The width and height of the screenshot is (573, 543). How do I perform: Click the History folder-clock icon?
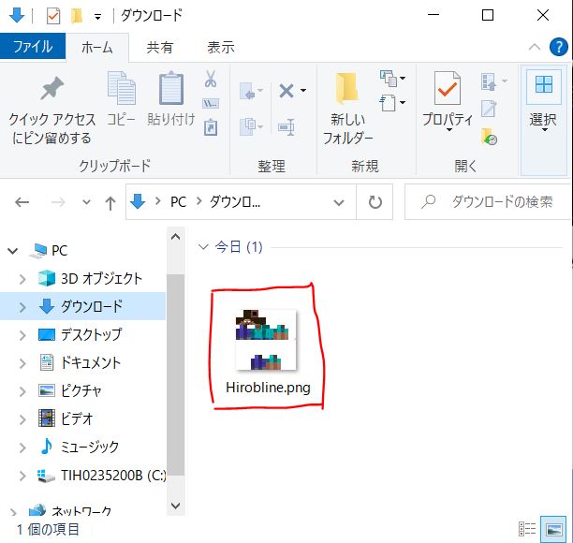click(x=489, y=136)
